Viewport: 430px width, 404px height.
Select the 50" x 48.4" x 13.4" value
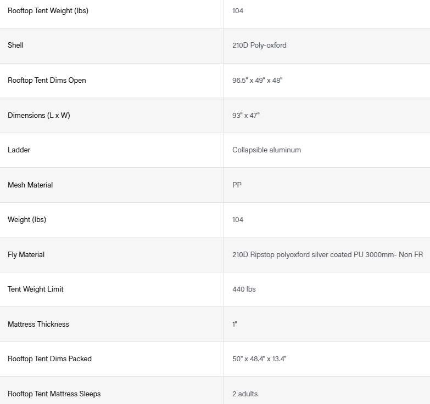click(259, 359)
